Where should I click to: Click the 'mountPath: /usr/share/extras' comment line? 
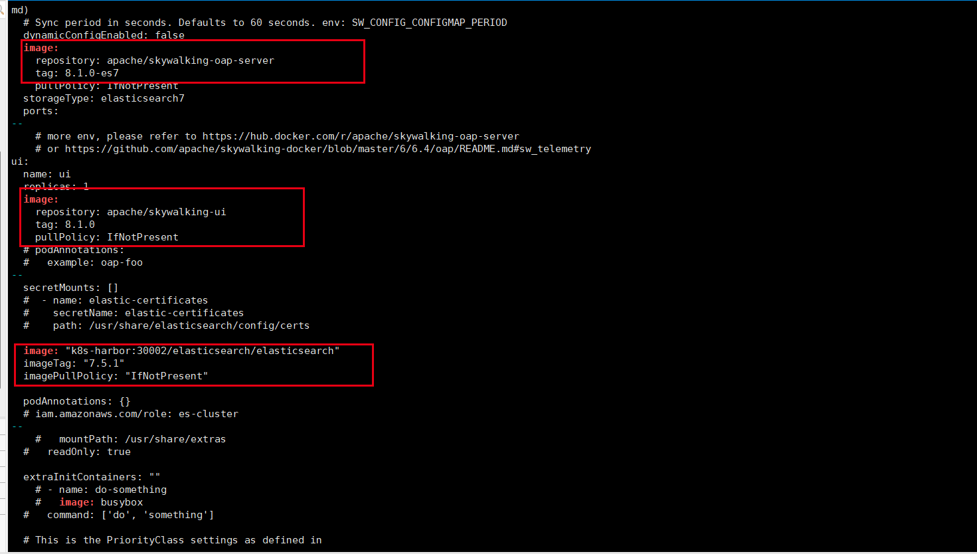coord(142,439)
